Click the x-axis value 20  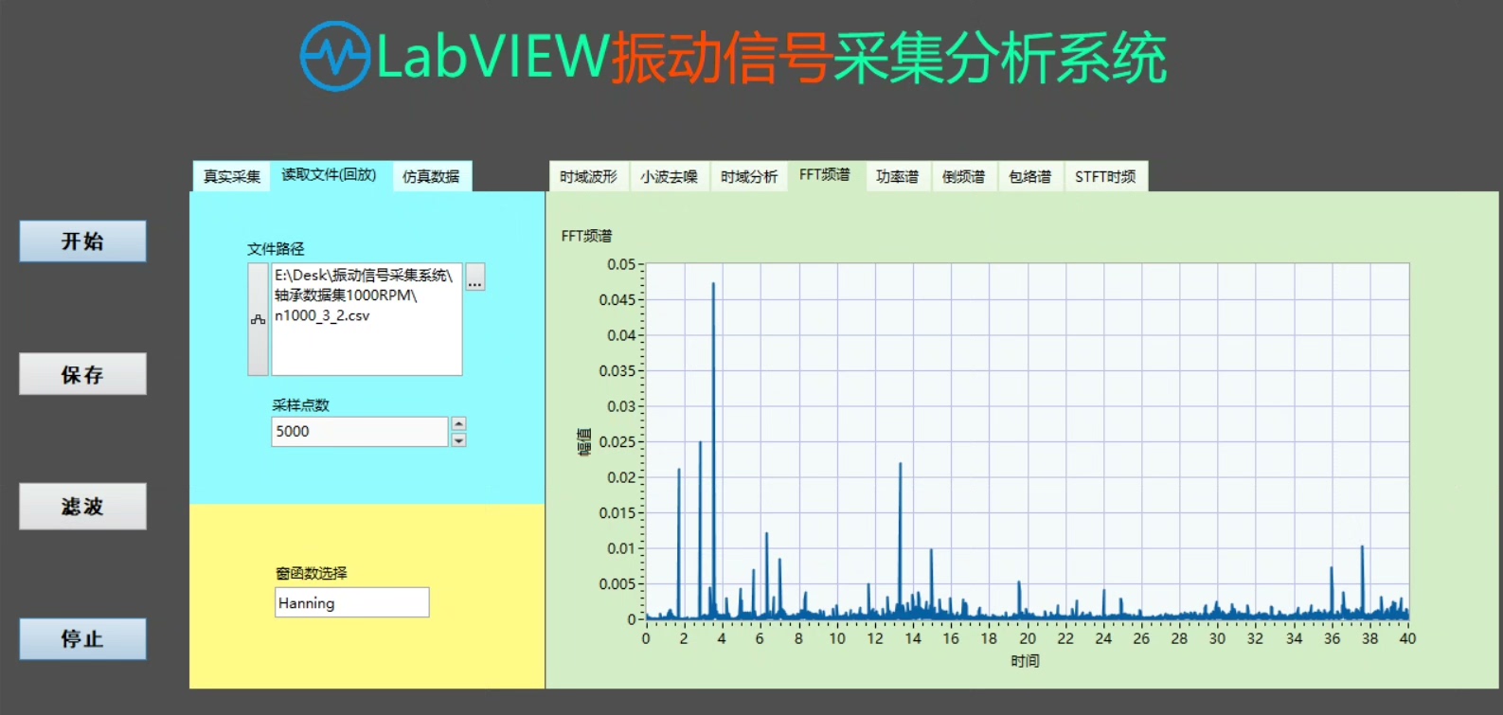[1028, 638]
